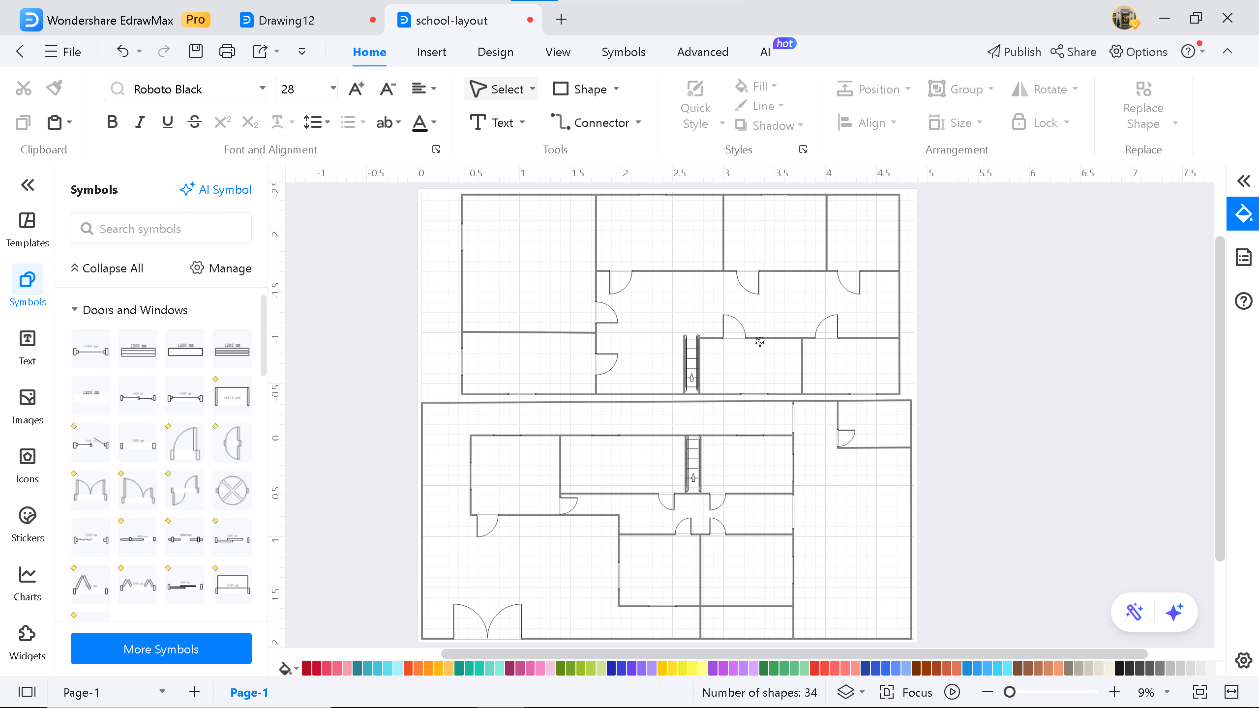Click the Fit to page icon
The height and width of the screenshot is (708, 1259).
pos(1200,692)
